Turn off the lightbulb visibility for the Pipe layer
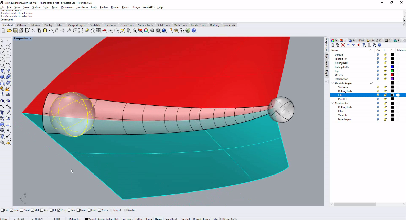The width and height of the screenshot is (406, 220). (378, 71)
